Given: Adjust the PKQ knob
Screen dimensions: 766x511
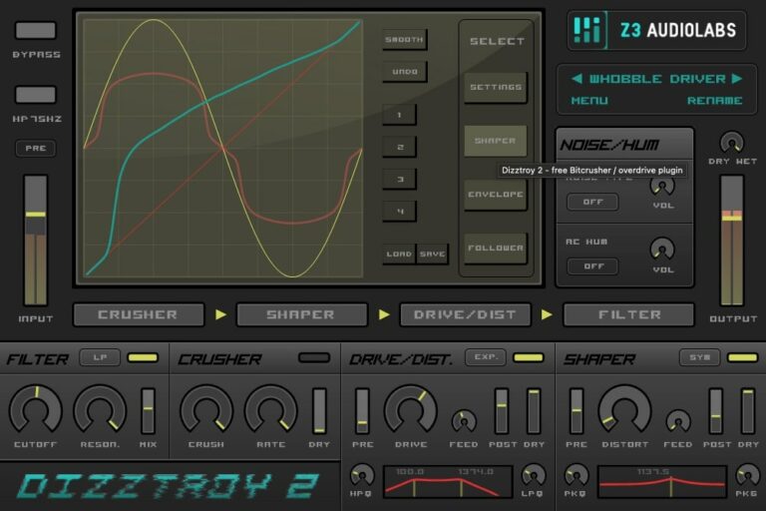Looking at the screenshot, I should [x=576, y=475].
